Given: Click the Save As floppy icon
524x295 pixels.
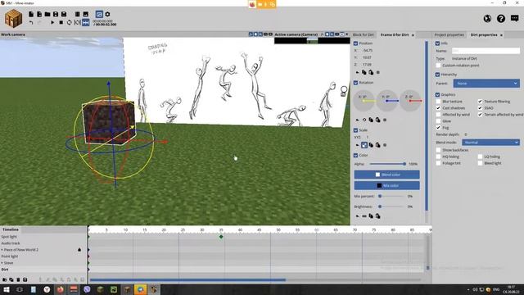Looking at the screenshot, I should click(x=64, y=14).
